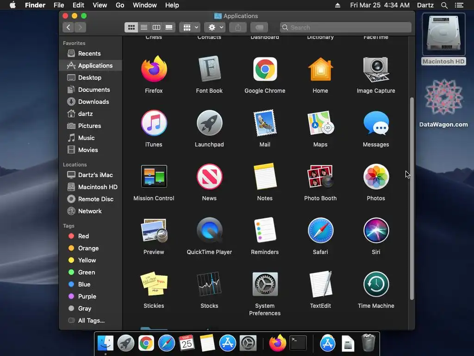Click the Edit Tags toolbar button
The image size is (474, 356).
pyautogui.click(x=259, y=27)
